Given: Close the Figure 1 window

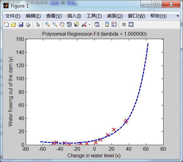Looking at the screenshot, I should tap(171, 4).
